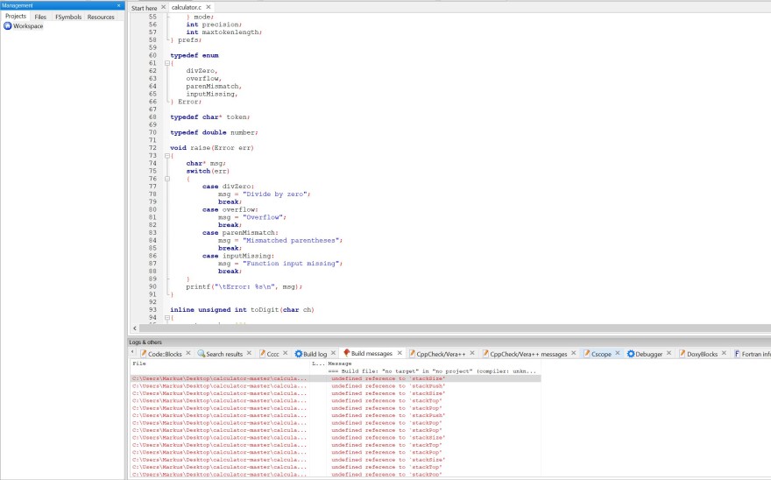This screenshot has width=771, height=480.
Task: Switch to the Files tab in Management
Action: 40,17
